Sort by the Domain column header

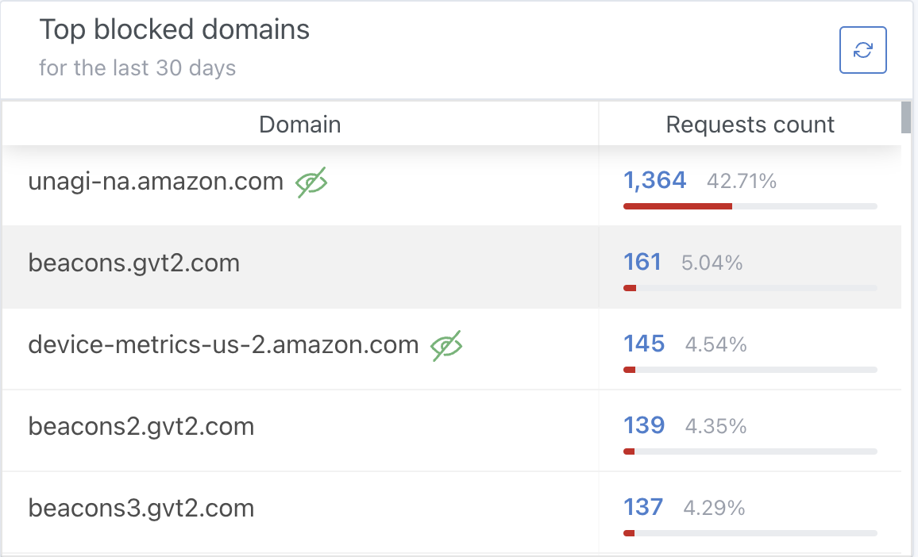tap(299, 125)
